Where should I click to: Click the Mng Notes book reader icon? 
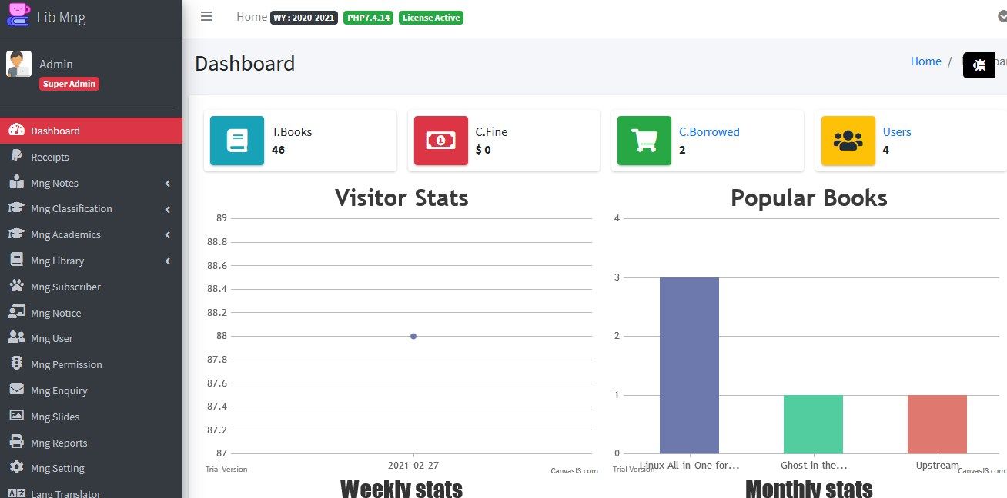pyautogui.click(x=16, y=182)
